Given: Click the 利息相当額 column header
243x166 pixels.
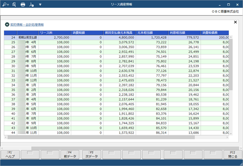Looking at the screenshot, I should point(185,33).
